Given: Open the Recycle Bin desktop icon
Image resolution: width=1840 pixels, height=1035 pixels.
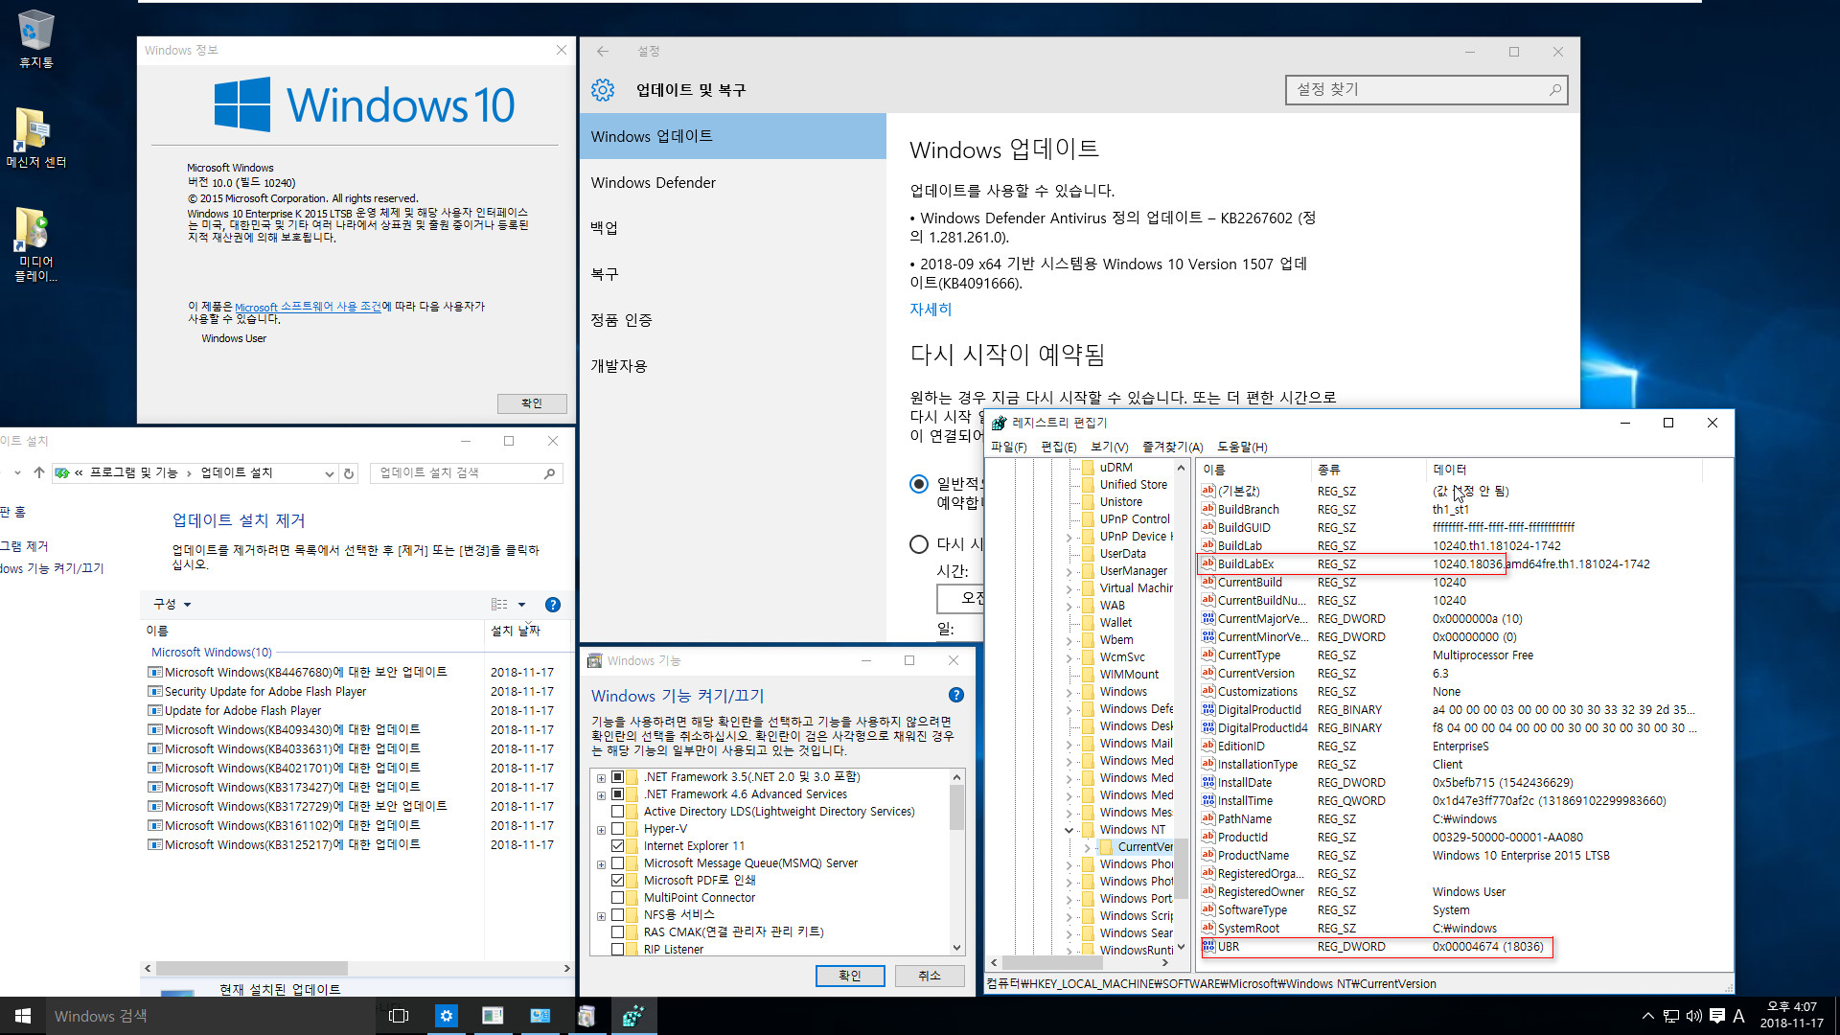Looking at the screenshot, I should [35, 39].
